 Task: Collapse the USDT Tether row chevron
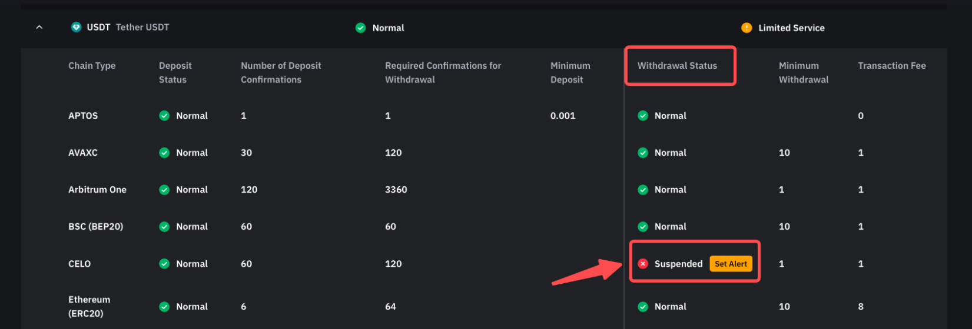click(39, 28)
